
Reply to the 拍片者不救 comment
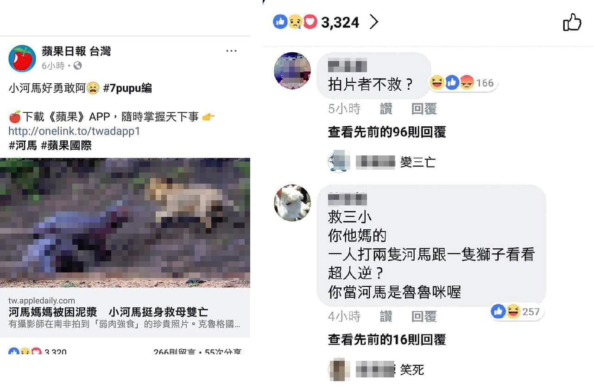pyautogui.click(x=424, y=109)
